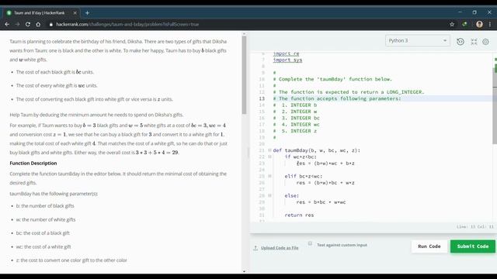Click the Submit Code button
Viewport: 497px width, 279px height.
473,246
